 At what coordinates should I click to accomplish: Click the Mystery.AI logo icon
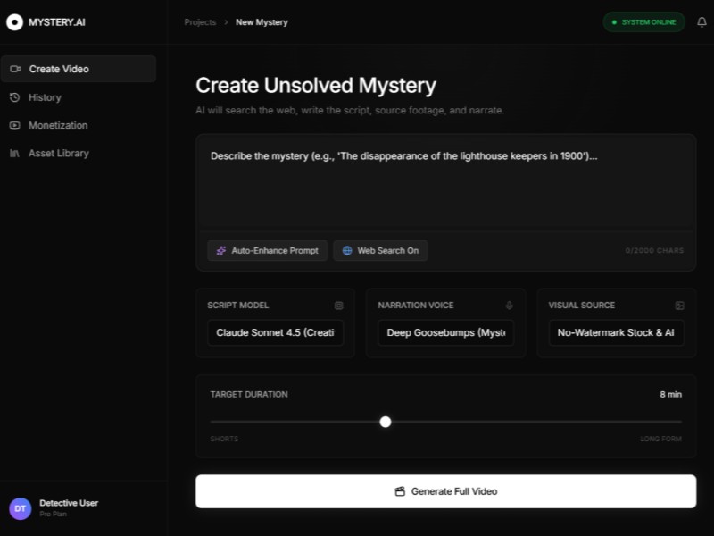[x=14, y=22]
